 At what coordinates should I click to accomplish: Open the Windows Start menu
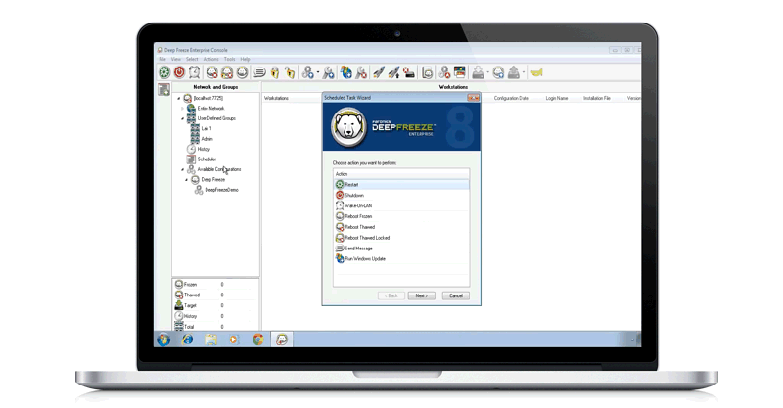coord(163,340)
